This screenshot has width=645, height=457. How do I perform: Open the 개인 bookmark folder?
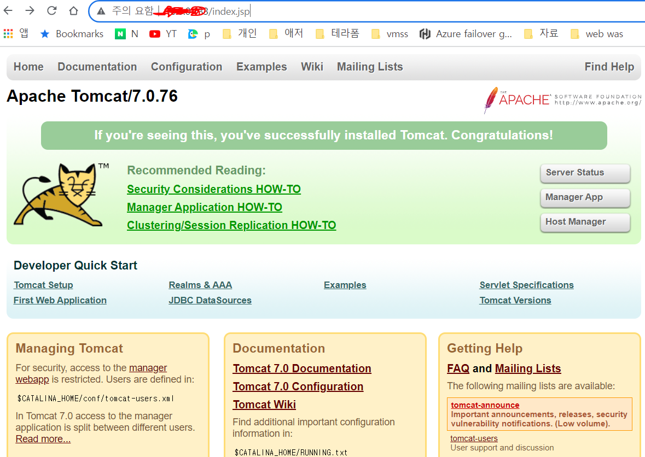pyautogui.click(x=240, y=34)
